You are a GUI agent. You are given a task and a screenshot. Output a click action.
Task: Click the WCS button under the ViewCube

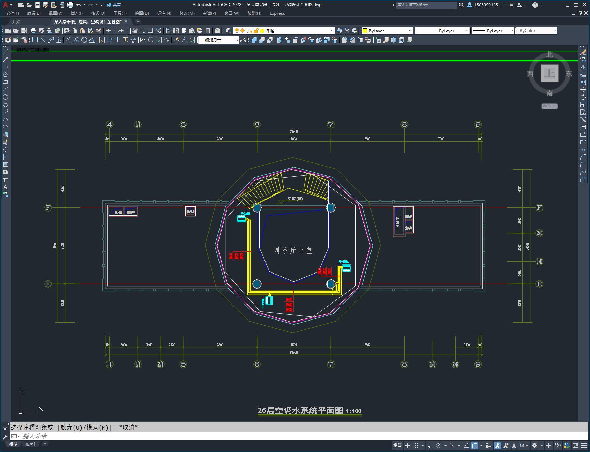(549, 106)
